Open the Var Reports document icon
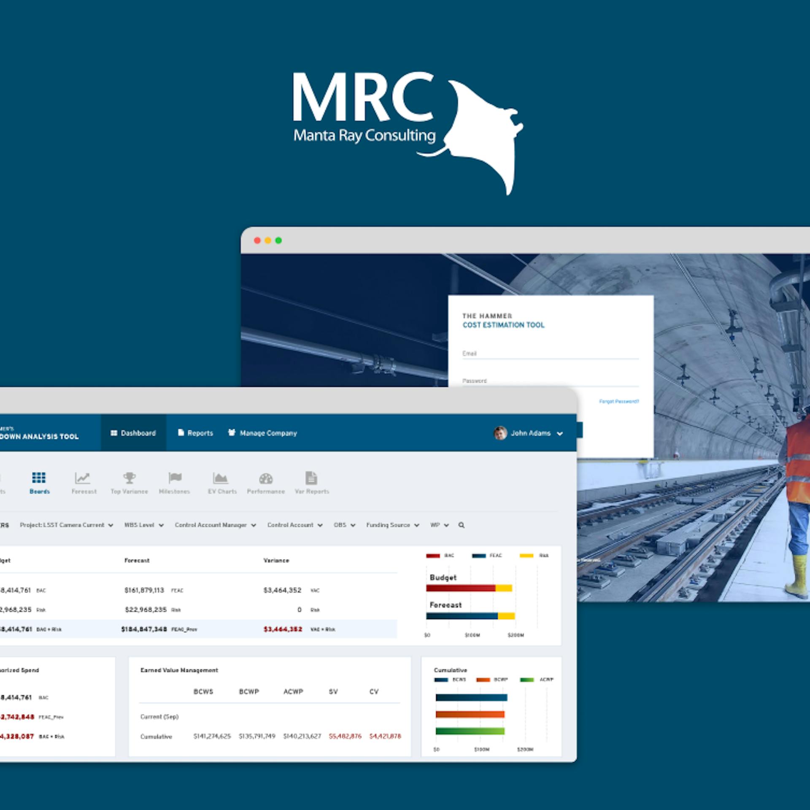 tap(311, 478)
